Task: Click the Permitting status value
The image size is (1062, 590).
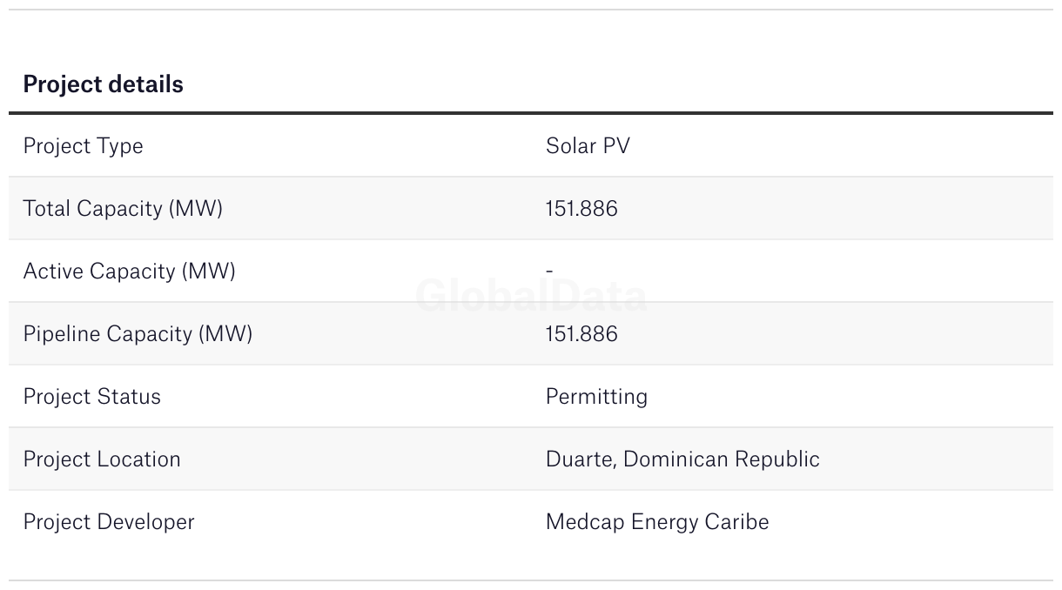Action: (x=596, y=397)
